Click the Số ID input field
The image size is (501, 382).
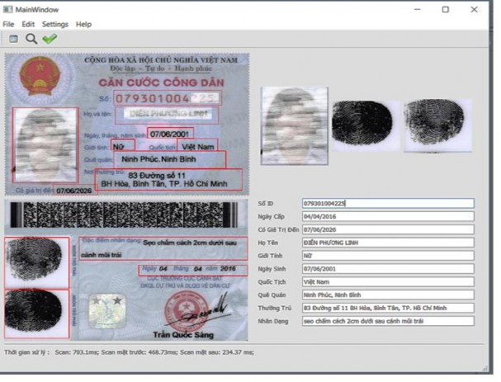(387, 203)
